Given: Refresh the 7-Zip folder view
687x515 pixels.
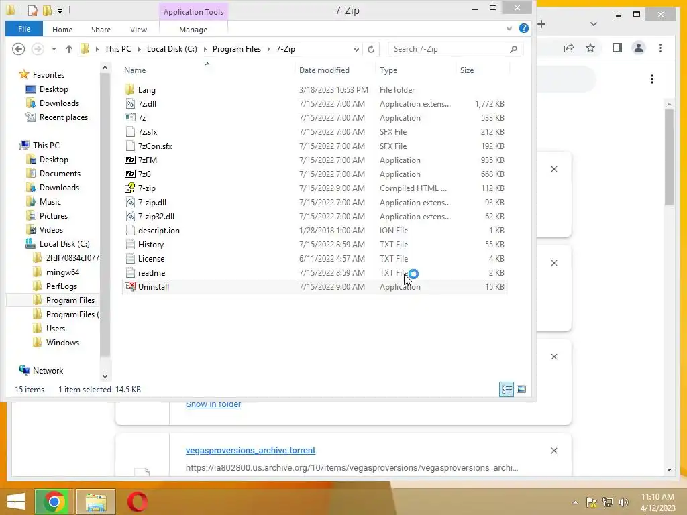Looking at the screenshot, I should (x=371, y=49).
